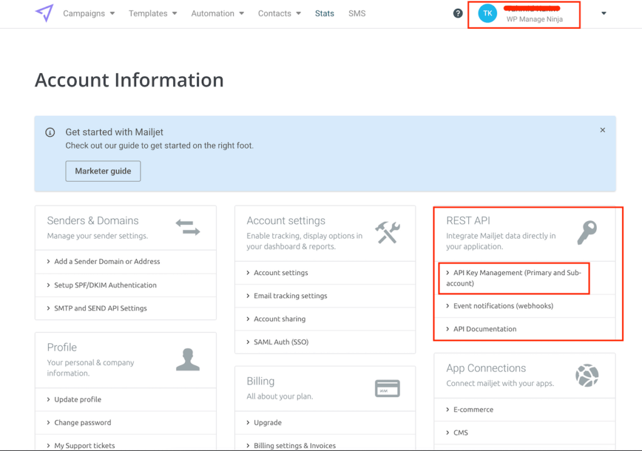Dismiss the Get started with Mailjet banner

(x=603, y=130)
